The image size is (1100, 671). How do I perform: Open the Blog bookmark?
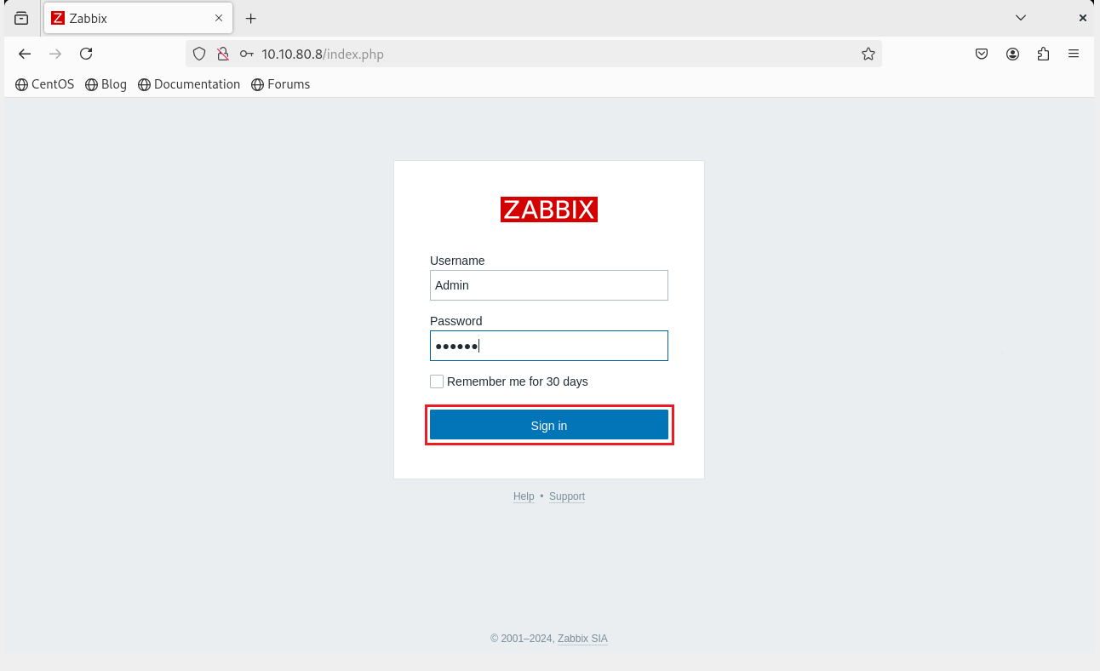point(106,84)
